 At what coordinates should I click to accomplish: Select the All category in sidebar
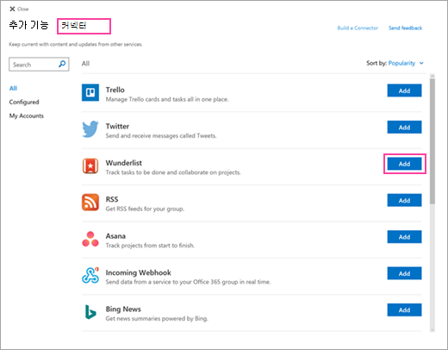coord(13,88)
